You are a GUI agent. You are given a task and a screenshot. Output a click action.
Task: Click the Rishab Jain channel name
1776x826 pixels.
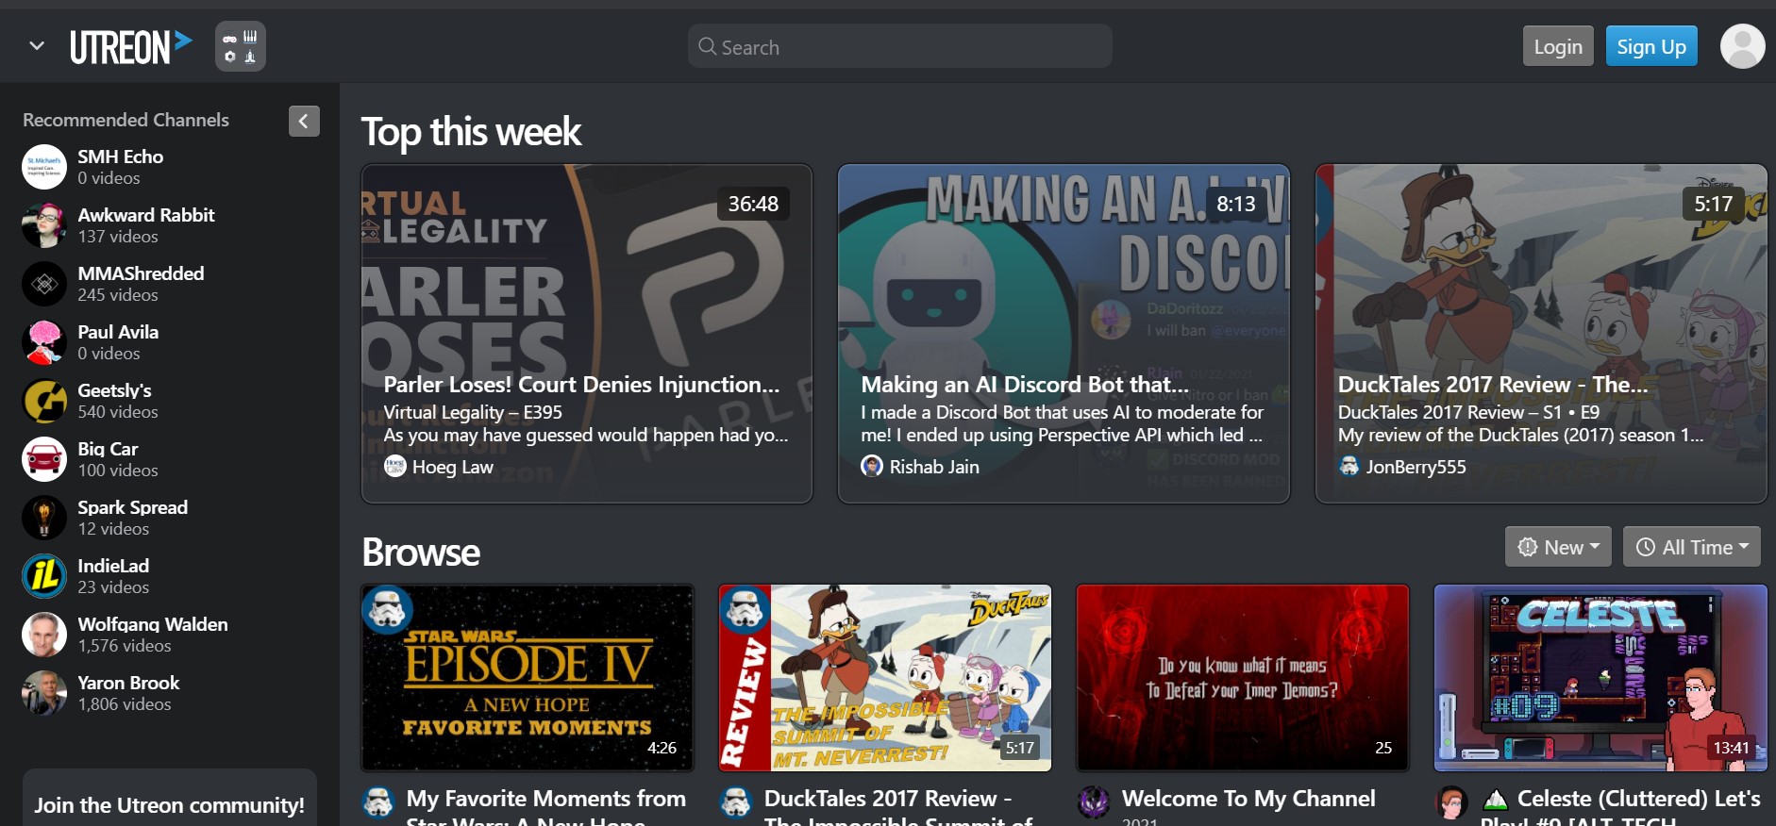pos(934,467)
